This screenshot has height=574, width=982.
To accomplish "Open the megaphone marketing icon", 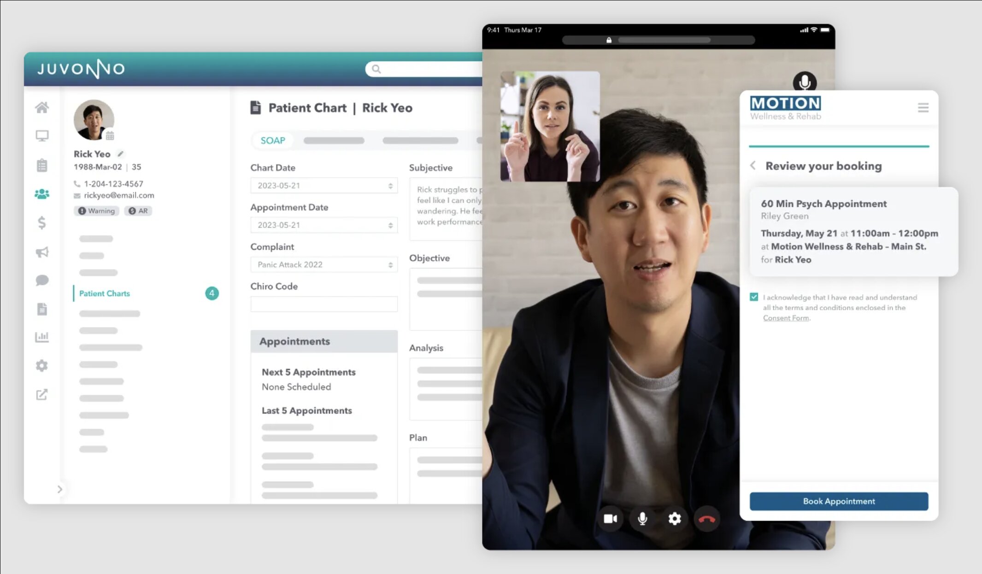I will point(42,252).
